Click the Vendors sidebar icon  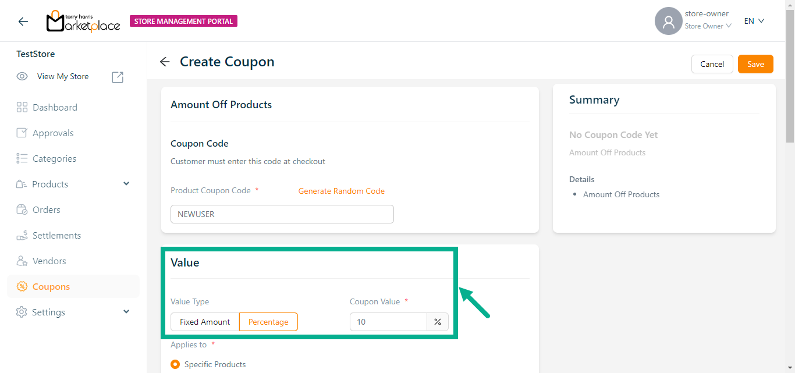pos(22,261)
